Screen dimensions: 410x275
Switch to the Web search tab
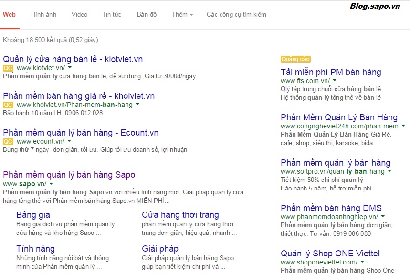[x=10, y=14]
